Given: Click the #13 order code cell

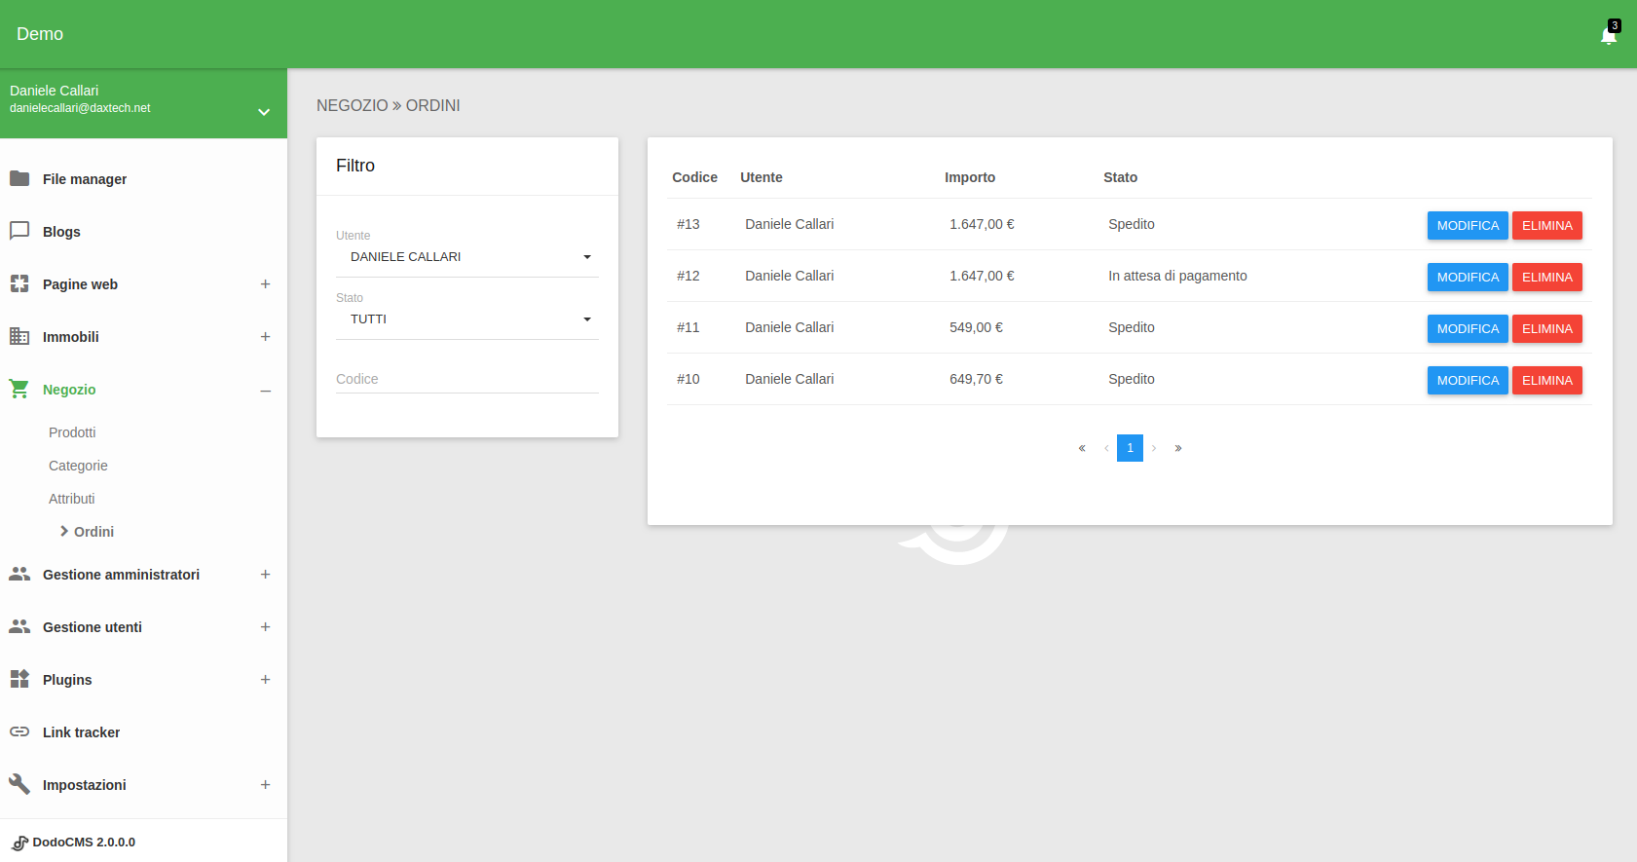Looking at the screenshot, I should coord(688,224).
